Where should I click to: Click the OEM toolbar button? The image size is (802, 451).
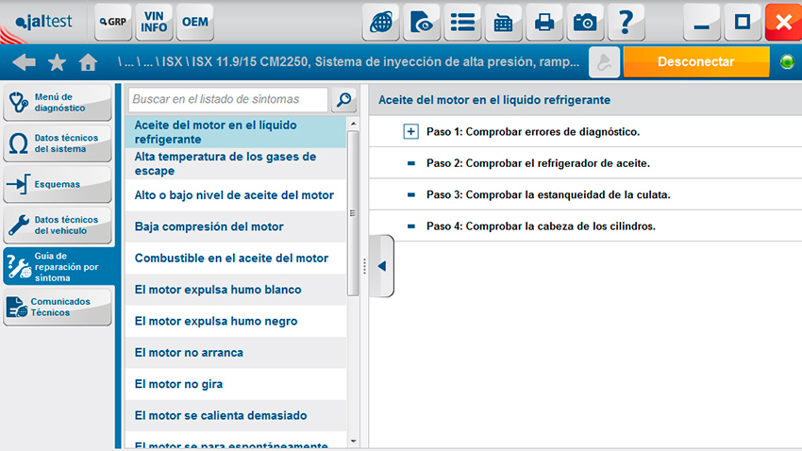pos(195,22)
